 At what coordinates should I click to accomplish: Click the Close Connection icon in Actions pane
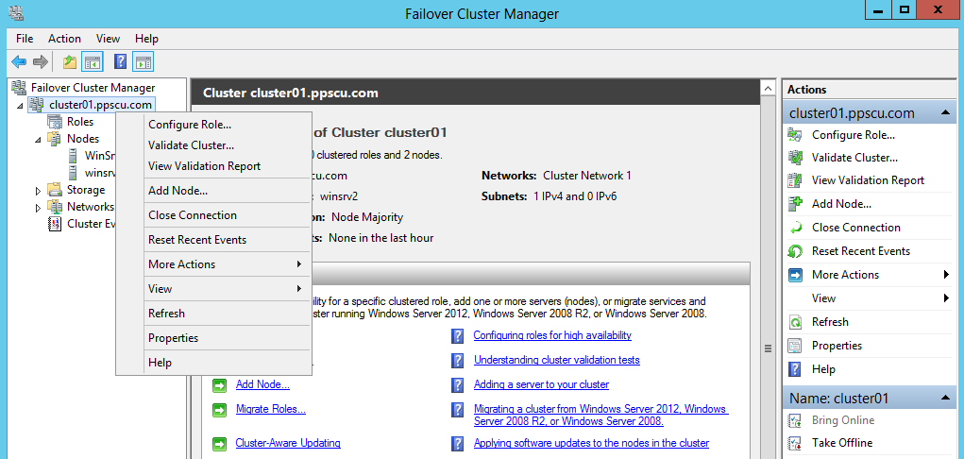pyautogui.click(x=795, y=227)
